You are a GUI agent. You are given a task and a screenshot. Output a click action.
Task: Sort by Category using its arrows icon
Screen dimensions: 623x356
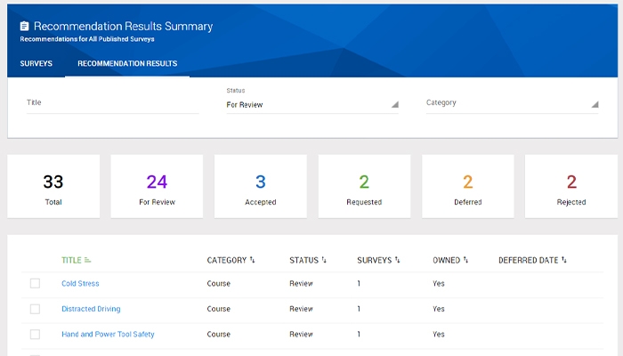click(253, 261)
